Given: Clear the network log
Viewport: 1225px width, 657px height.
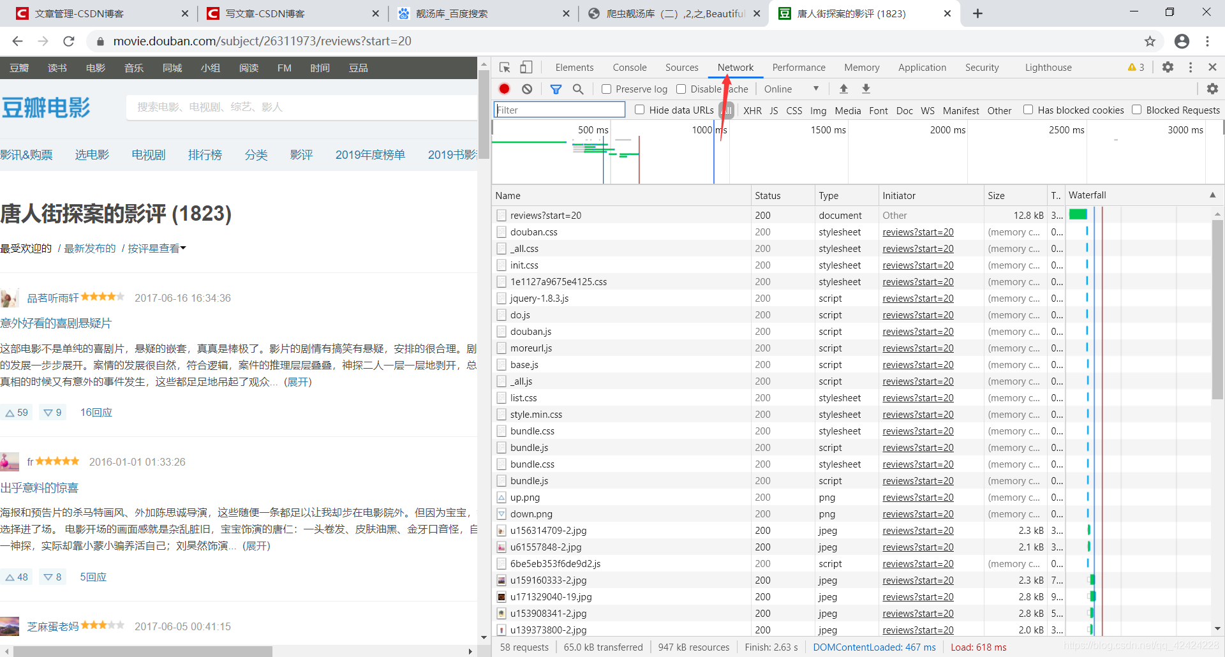Looking at the screenshot, I should point(527,89).
